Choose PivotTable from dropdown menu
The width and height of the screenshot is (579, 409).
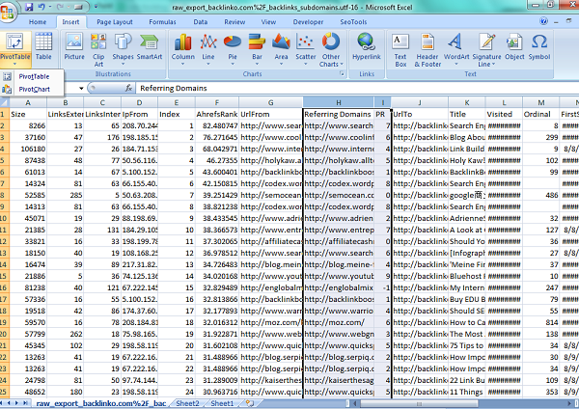click(32, 76)
